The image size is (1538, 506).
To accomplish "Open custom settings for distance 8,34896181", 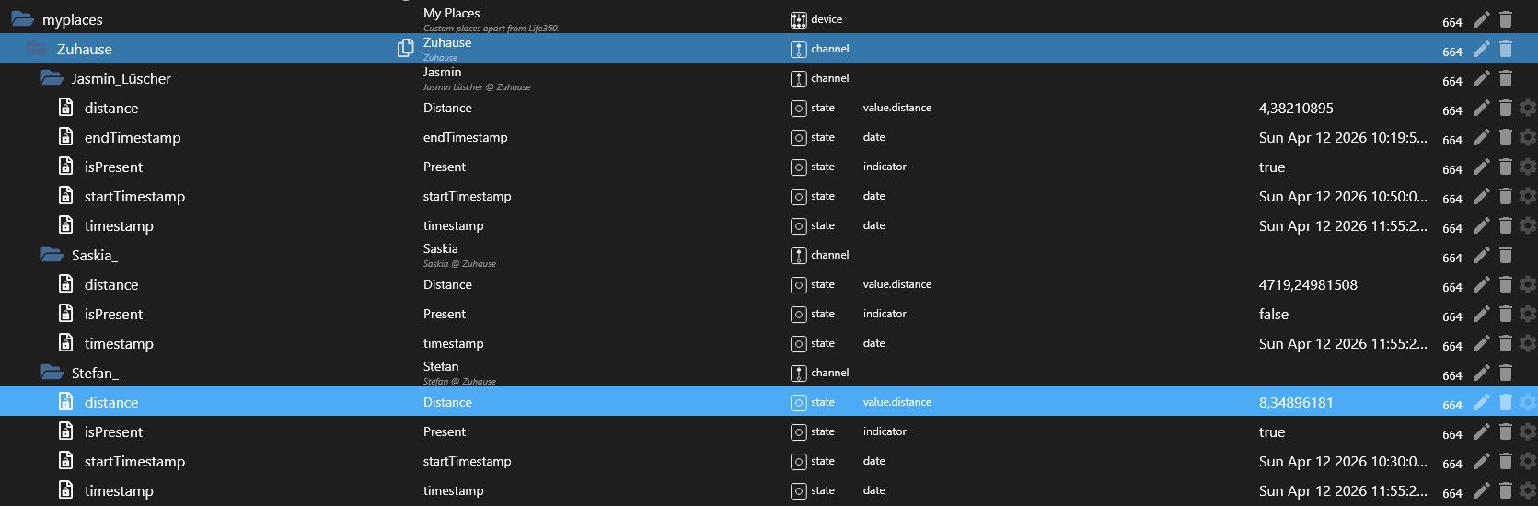I will [1528, 402].
